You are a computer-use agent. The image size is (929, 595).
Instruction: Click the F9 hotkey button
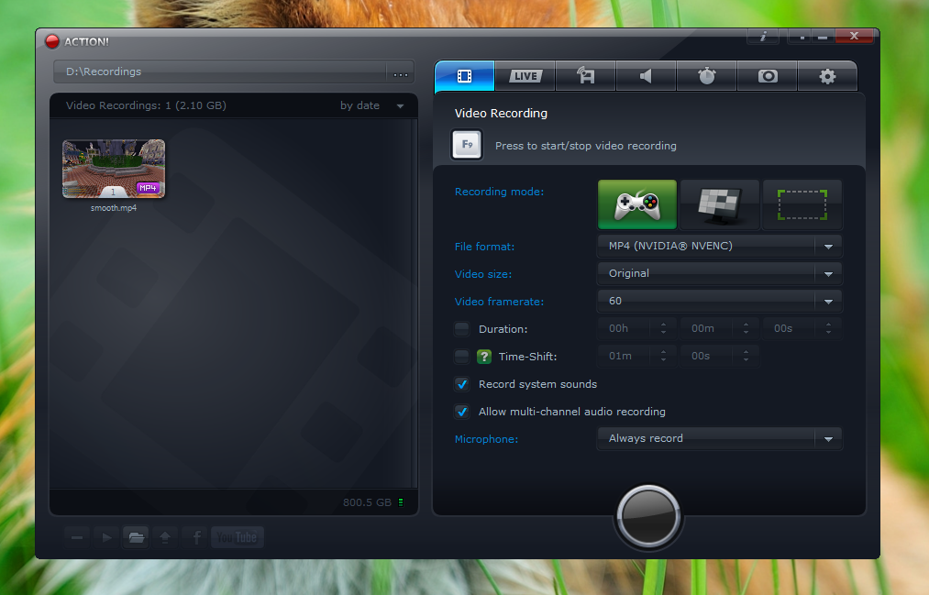[467, 145]
